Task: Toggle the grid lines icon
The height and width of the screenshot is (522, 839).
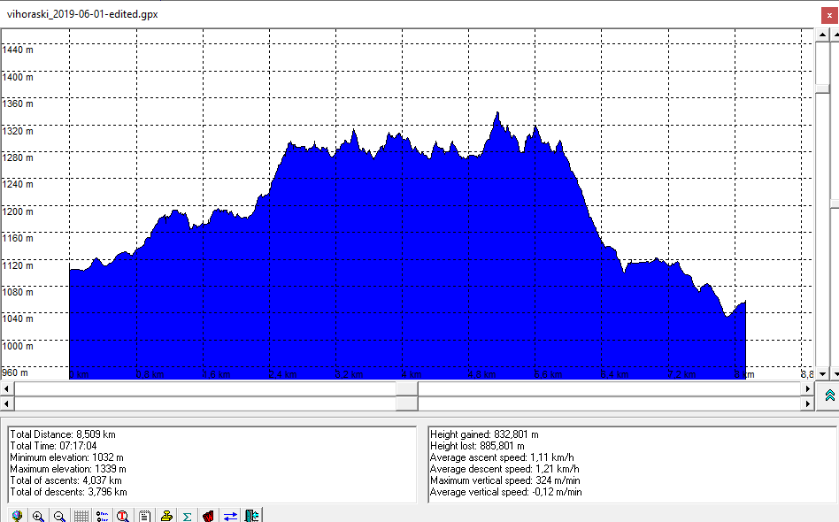Action: coord(81,516)
